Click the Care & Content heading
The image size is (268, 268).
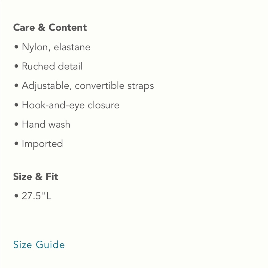(50, 28)
